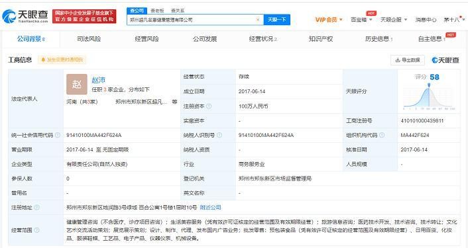Click the 行业 value 商务服务业
Viewport: 468px width, 248px height.
click(251, 164)
